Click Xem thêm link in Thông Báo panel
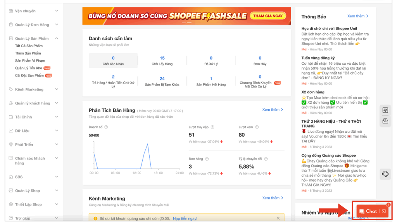The image size is (397, 223). 357,16
